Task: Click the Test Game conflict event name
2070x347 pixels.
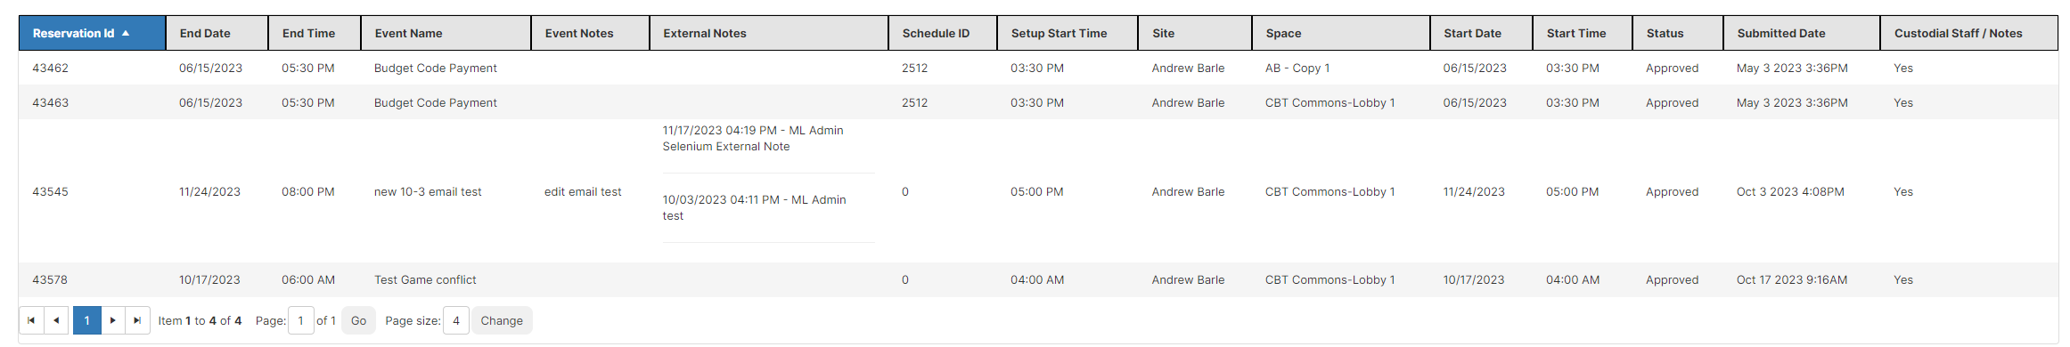Action: click(x=425, y=279)
